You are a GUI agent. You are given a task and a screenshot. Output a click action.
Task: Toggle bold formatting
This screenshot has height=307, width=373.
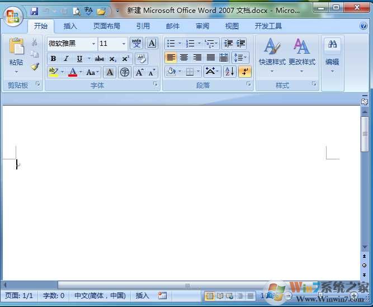(54, 59)
